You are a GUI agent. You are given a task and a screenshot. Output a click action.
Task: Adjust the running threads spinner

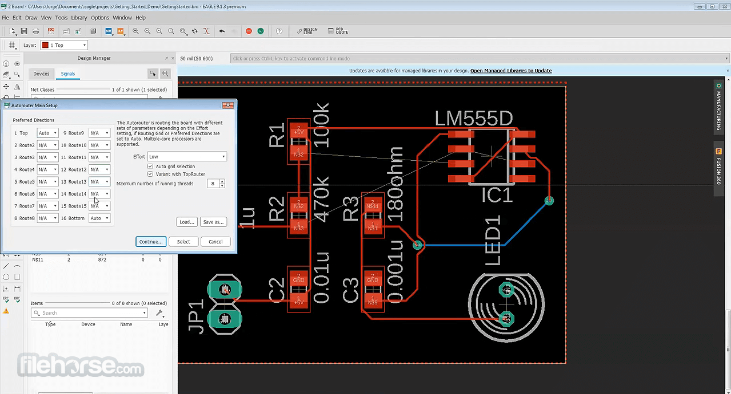click(222, 184)
